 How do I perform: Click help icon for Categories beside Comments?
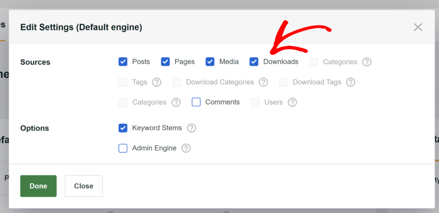(x=176, y=102)
